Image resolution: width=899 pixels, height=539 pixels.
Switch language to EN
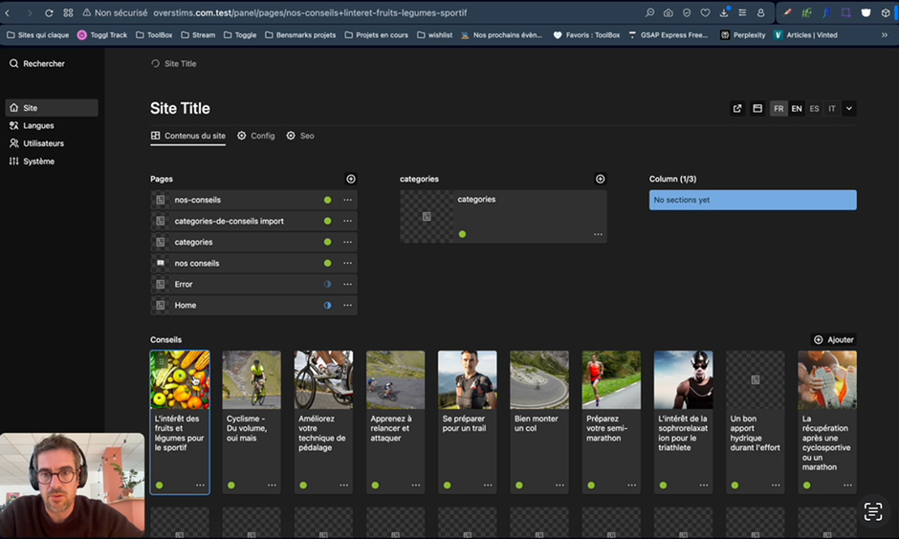[797, 109]
